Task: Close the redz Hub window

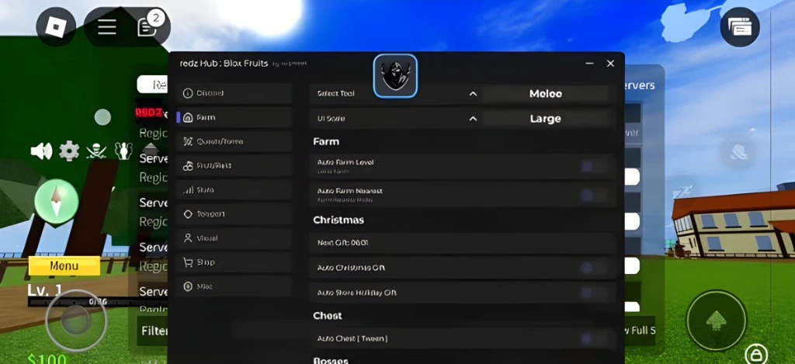Action: point(610,64)
